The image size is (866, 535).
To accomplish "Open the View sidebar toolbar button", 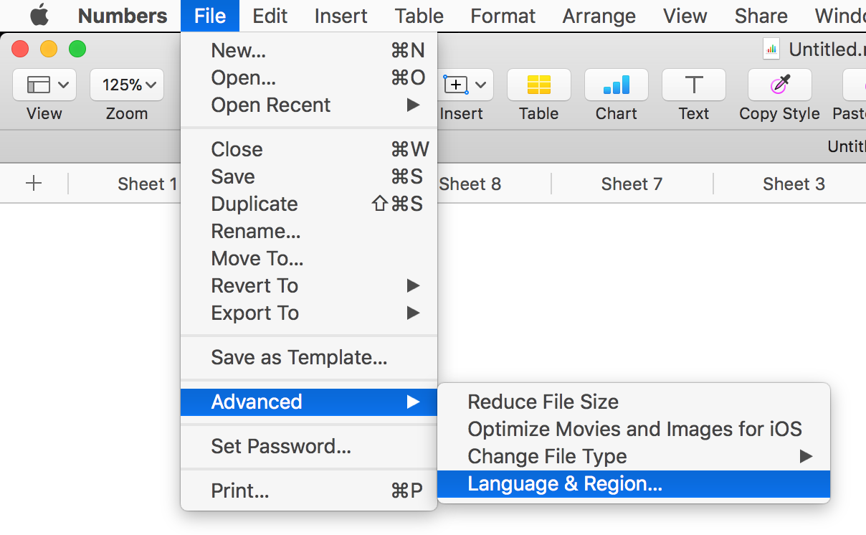I will click(x=44, y=85).
